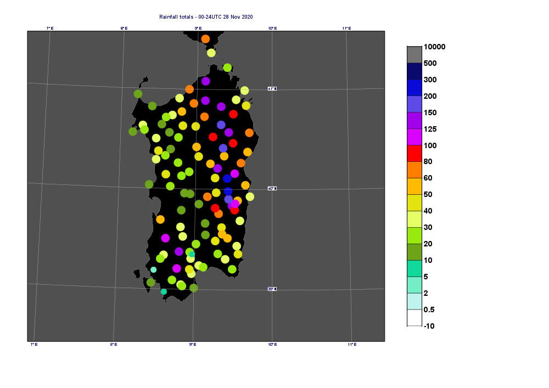The width and height of the screenshot is (549, 388).
Task: Select the grey 500–10000 legend swatch
Action: 414,54
